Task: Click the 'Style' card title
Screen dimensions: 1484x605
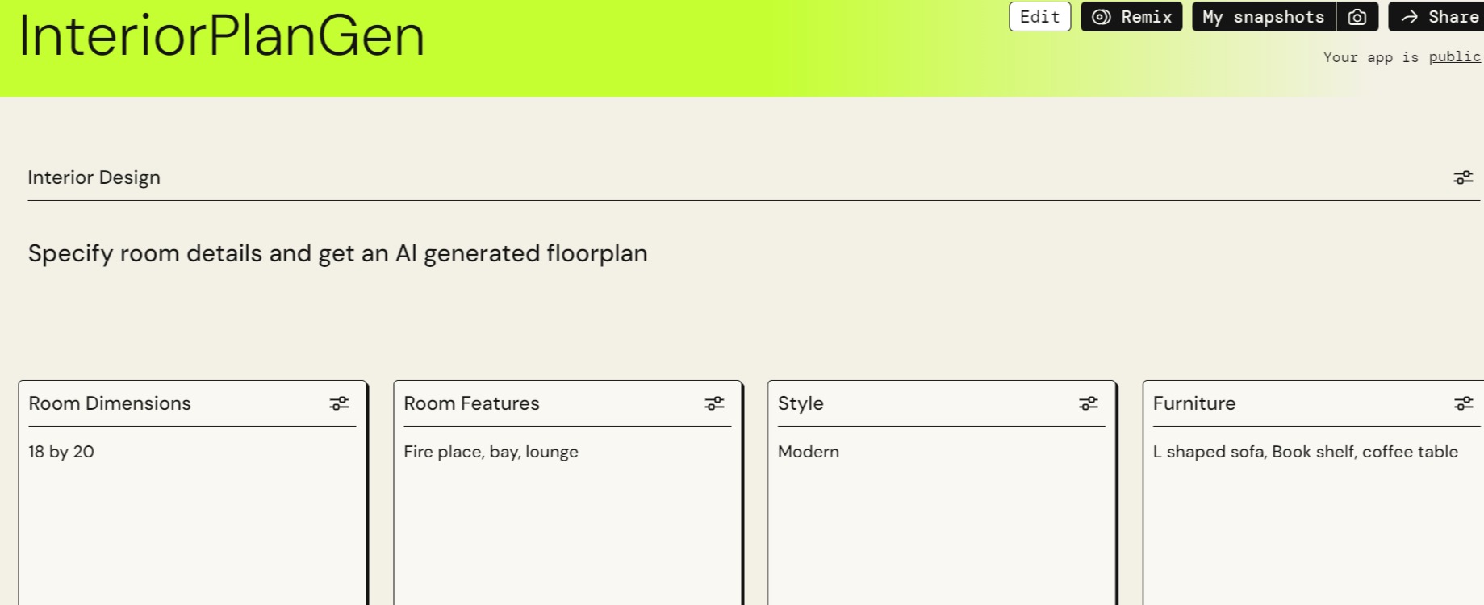Action: [x=801, y=403]
